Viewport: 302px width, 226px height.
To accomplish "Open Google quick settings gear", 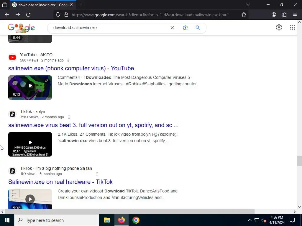I will [x=279, y=27].
